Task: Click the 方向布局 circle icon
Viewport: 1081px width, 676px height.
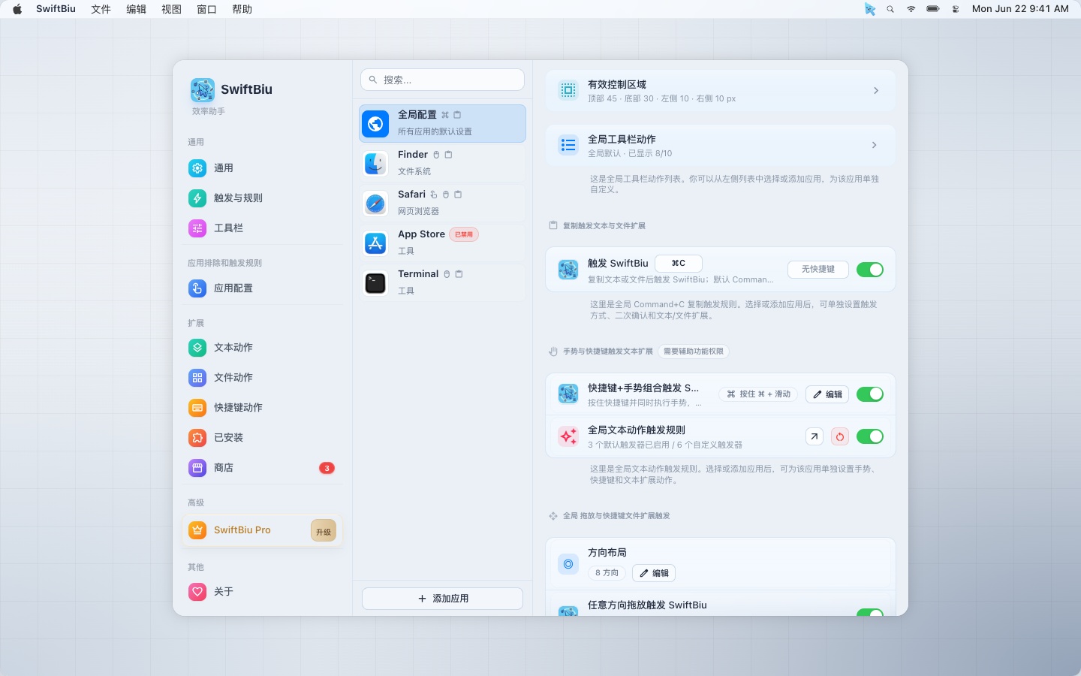Action: 568,564
